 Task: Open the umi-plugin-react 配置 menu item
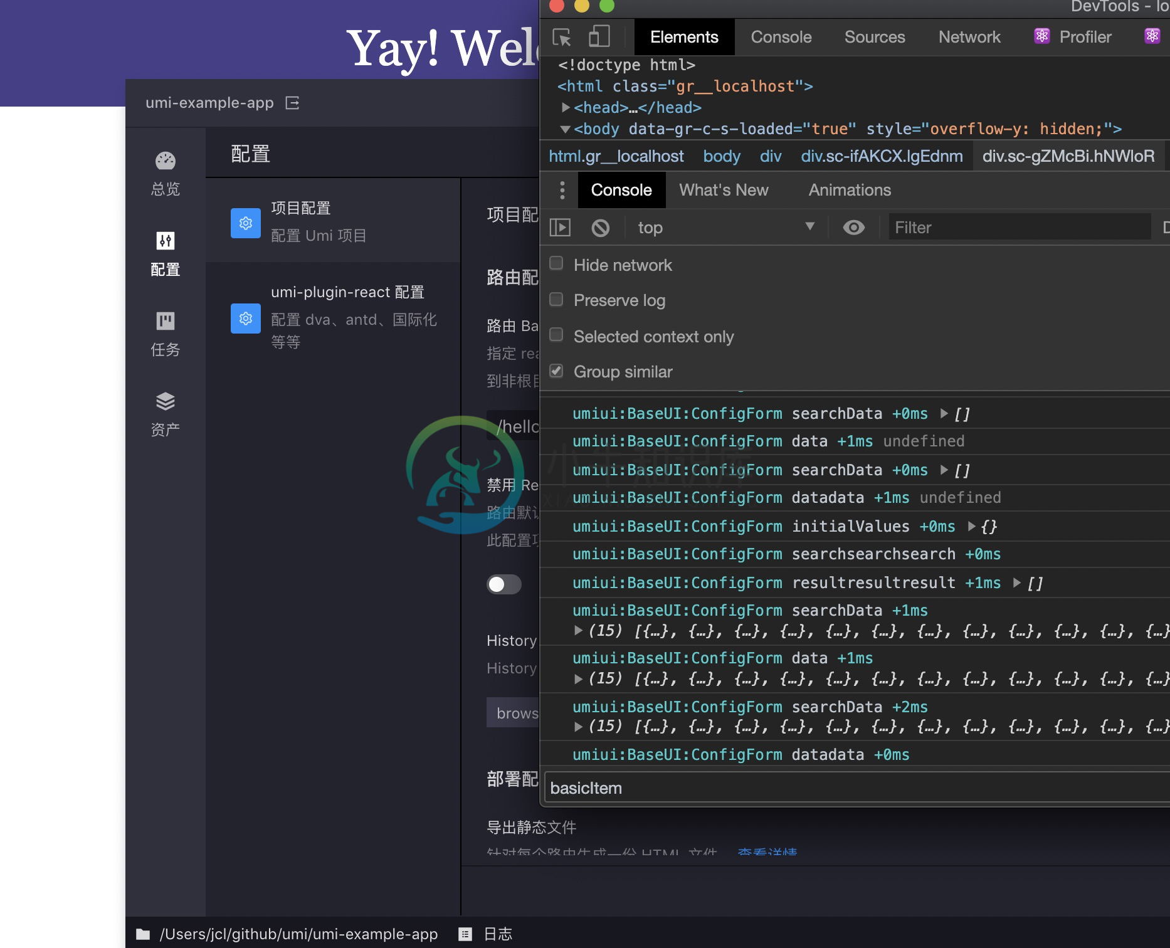tap(333, 317)
